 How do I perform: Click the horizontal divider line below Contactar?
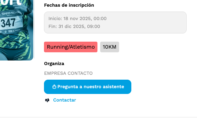tap(98, 117)
